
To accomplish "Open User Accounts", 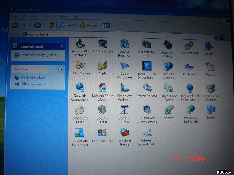I will point(102,135).
